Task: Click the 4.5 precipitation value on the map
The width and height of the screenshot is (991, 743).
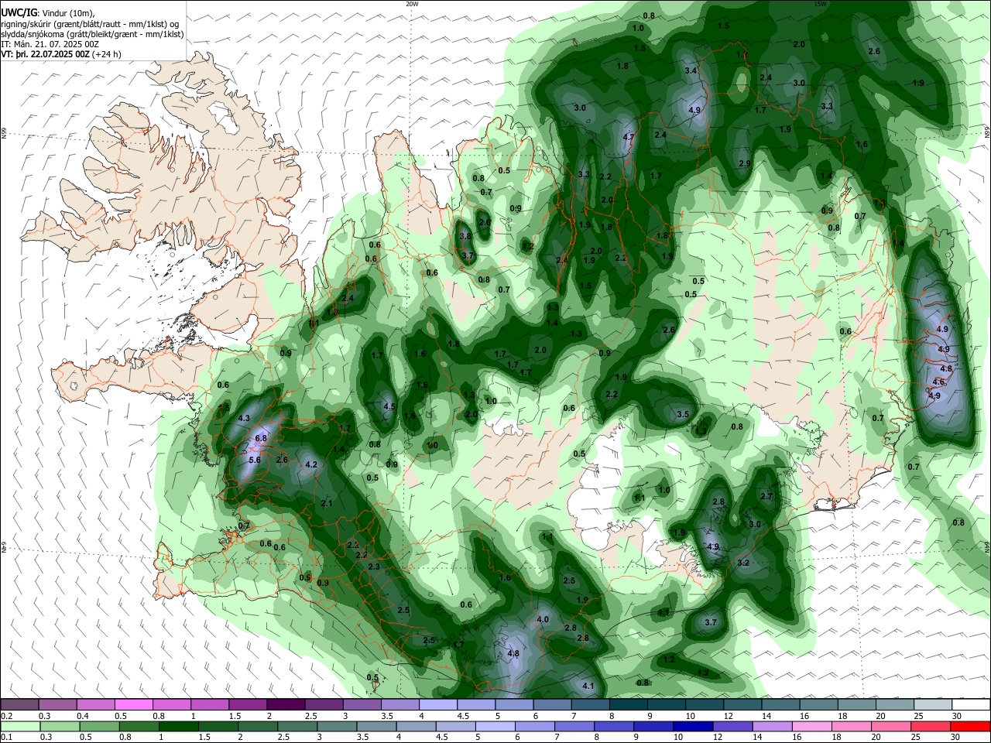Action: [389, 407]
